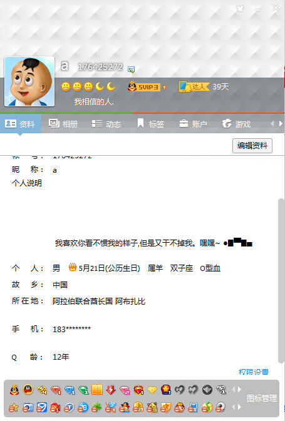Click the pink diamond icon numbered 2
This screenshot has height=421, width=285.
[x=125, y=390]
